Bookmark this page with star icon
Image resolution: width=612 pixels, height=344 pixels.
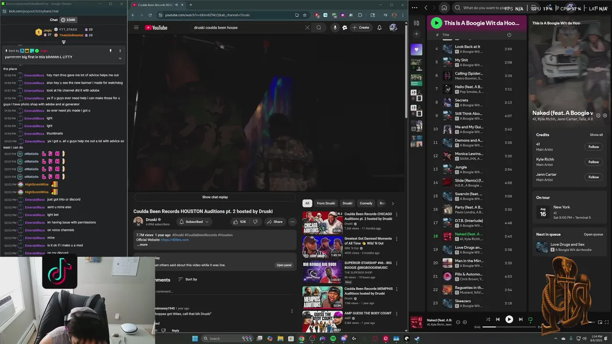click(305, 15)
